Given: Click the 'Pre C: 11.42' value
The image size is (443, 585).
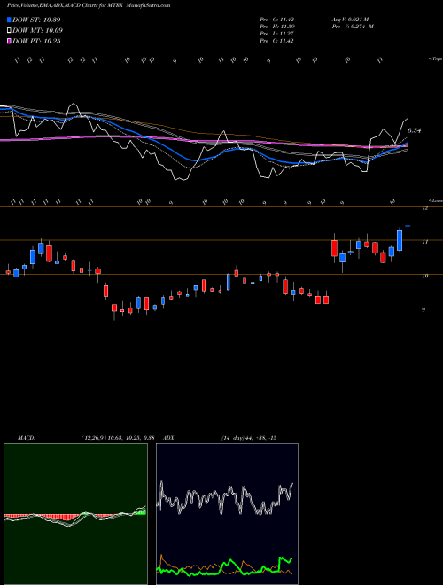Looking at the screenshot, I should click(276, 41).
